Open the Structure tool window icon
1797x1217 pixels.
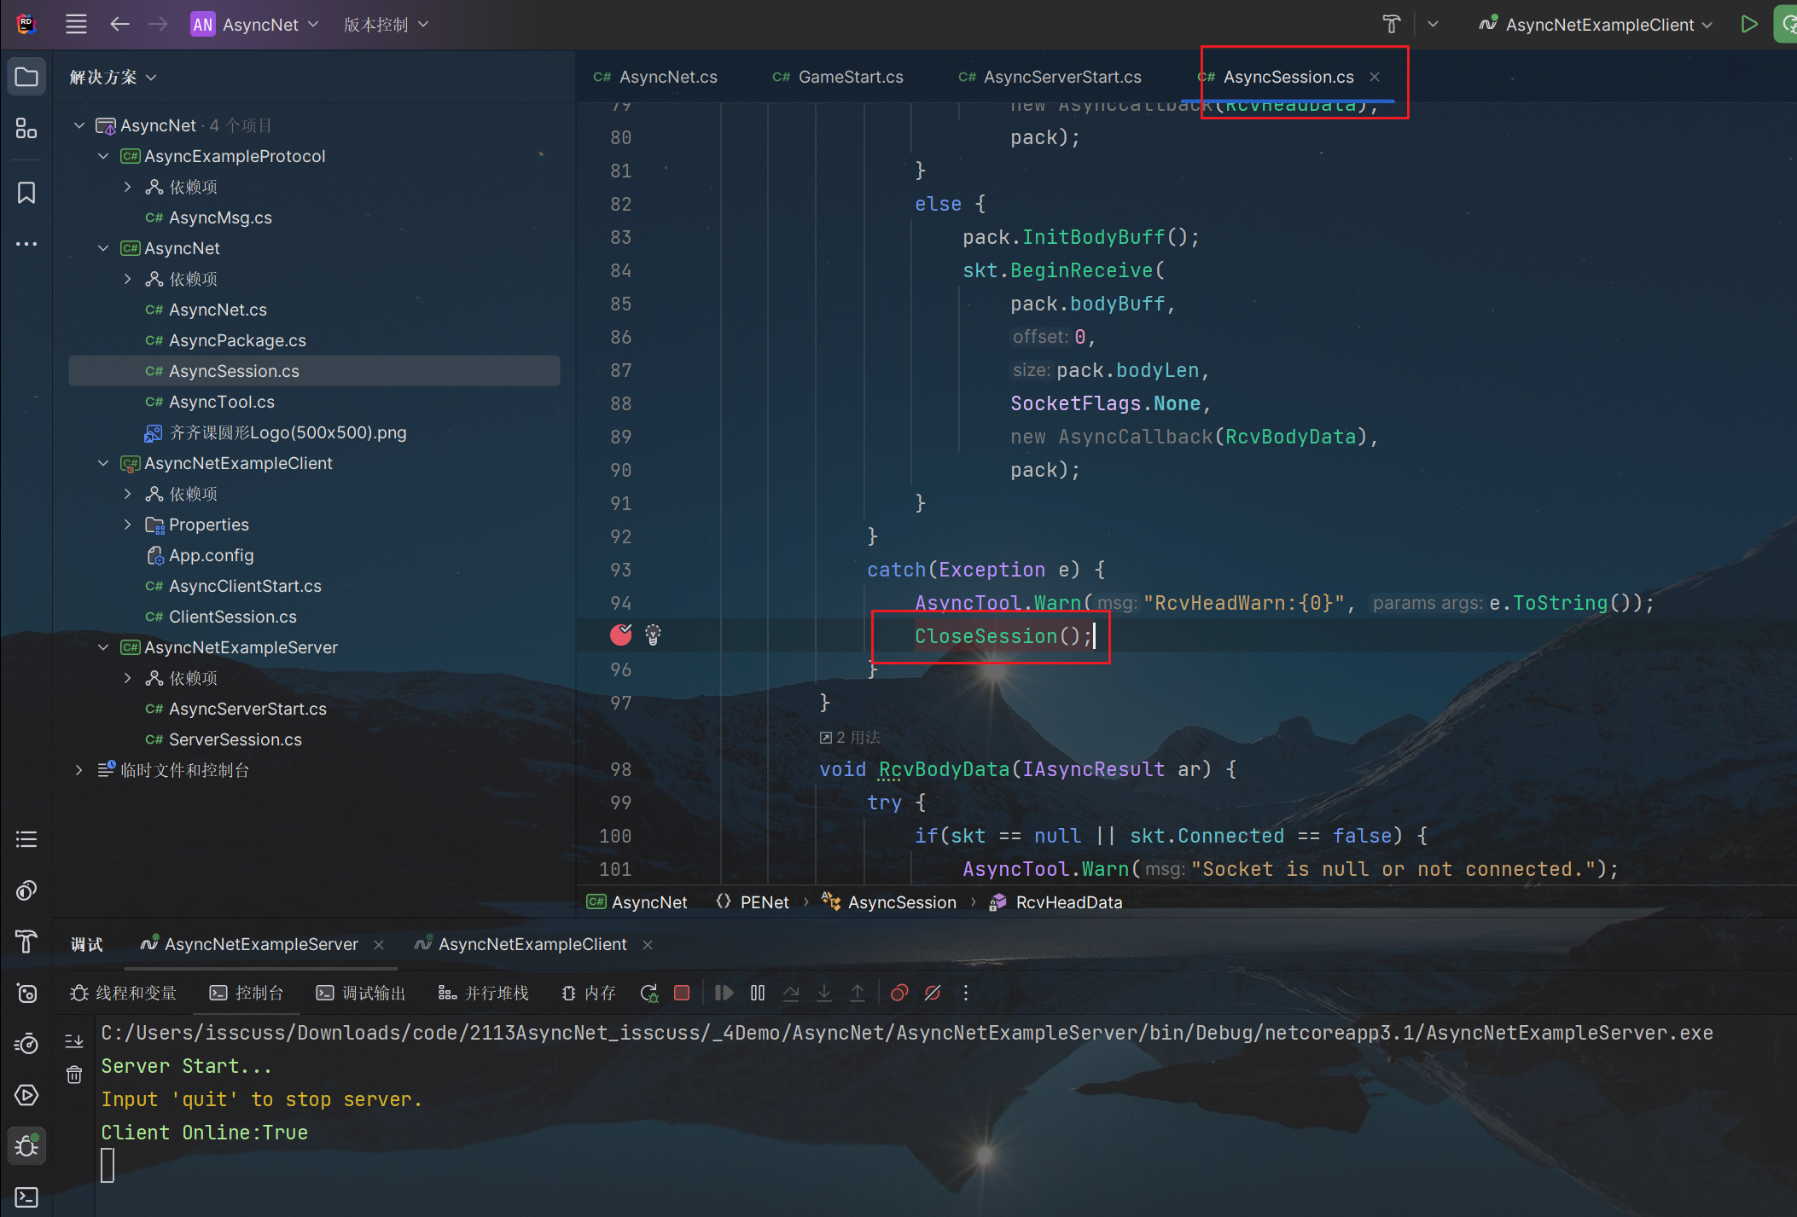(x=26, y=129)
